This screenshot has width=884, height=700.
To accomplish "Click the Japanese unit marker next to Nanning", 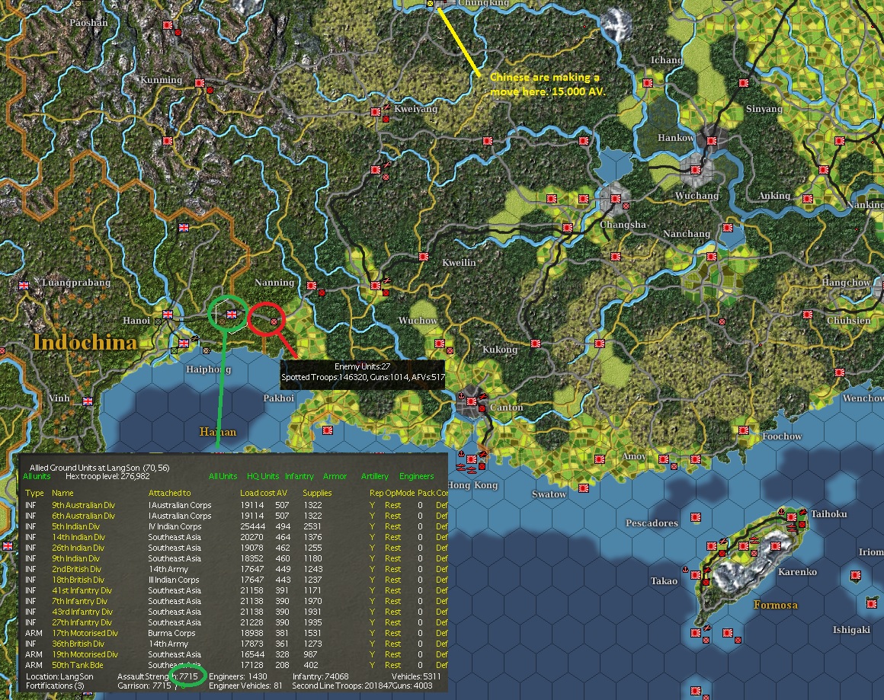I will click(311, 286).
